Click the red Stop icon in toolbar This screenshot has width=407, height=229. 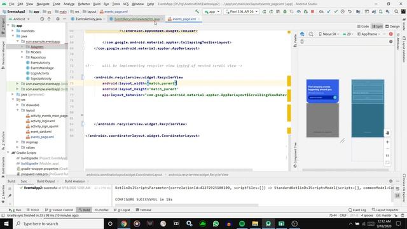click(312, 11)
